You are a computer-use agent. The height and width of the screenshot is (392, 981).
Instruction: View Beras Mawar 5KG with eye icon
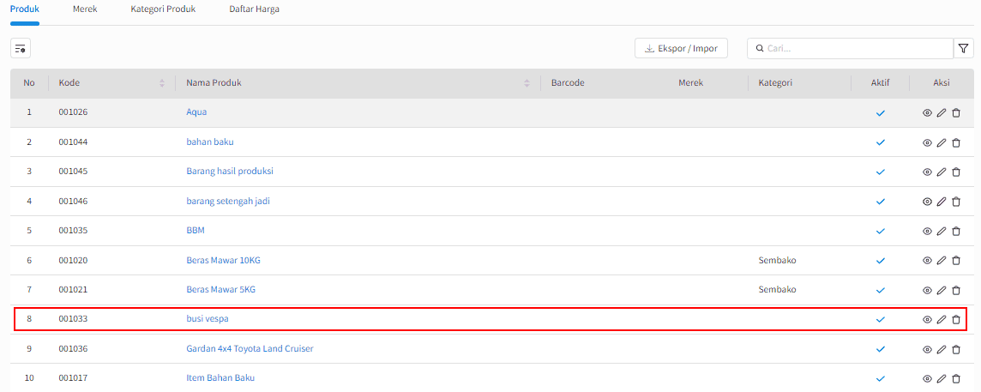927,290
